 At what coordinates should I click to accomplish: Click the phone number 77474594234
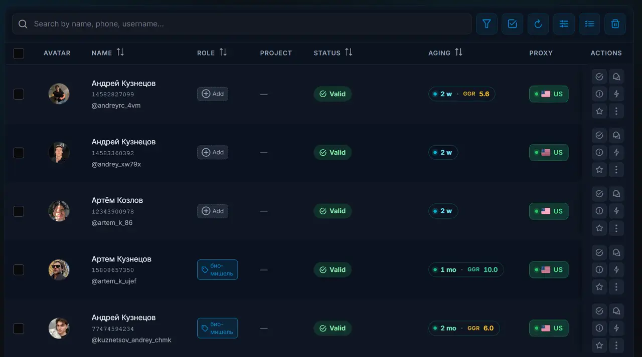(x=113, y=329)
